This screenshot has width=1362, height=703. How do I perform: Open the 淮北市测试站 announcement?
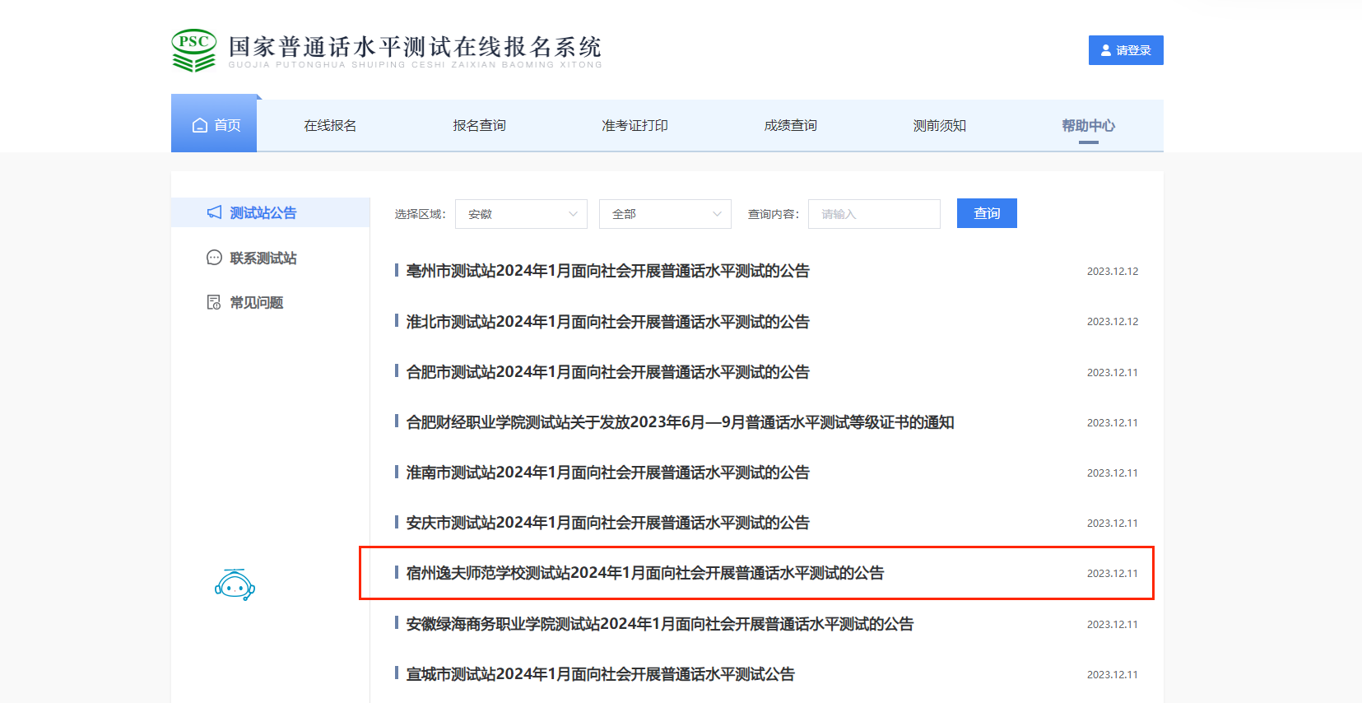click(x=607, y=321)
